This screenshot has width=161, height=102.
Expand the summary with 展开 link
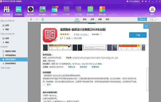click(x=49, y=85)
